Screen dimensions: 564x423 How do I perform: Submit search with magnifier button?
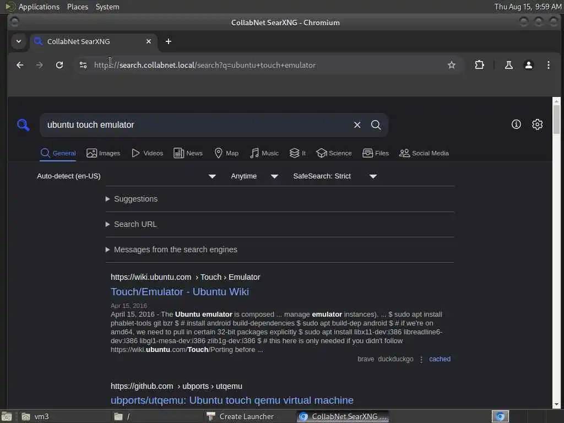[376, 125]
